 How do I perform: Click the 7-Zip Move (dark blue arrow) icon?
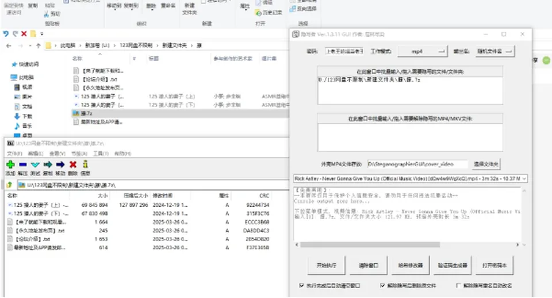[60, 165]
